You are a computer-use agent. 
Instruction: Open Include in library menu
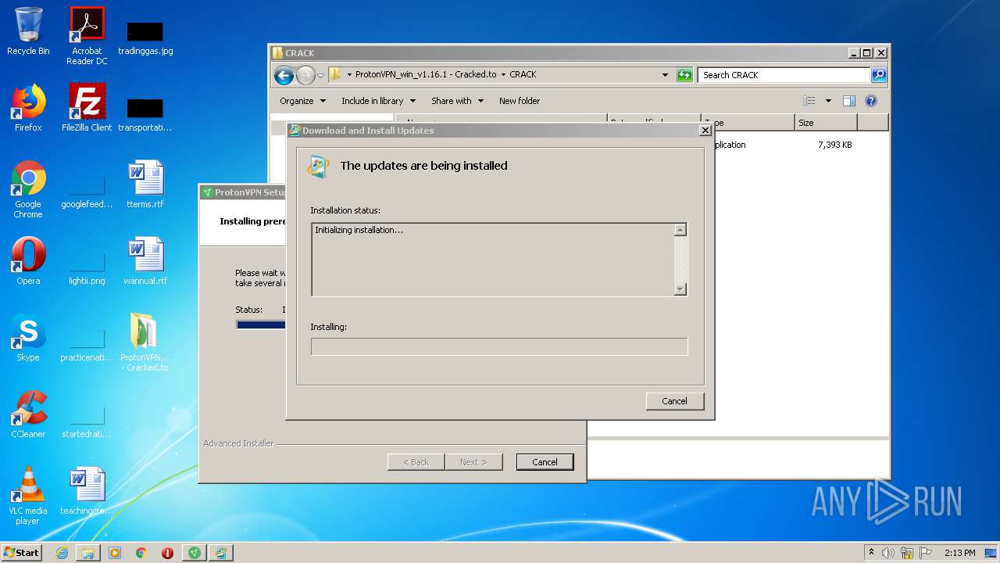(377, 101)
